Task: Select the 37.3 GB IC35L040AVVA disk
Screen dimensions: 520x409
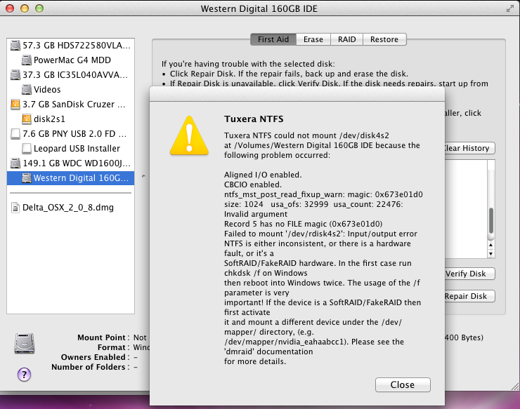Action: 71,75
